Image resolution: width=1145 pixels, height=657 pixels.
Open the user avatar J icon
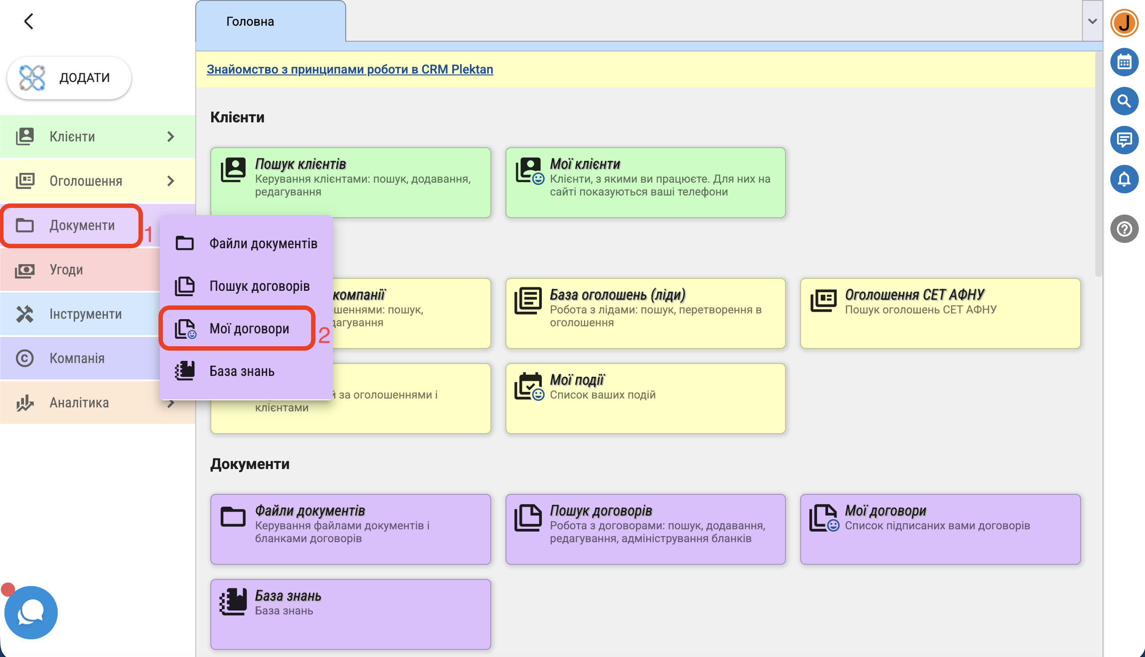1123,23
